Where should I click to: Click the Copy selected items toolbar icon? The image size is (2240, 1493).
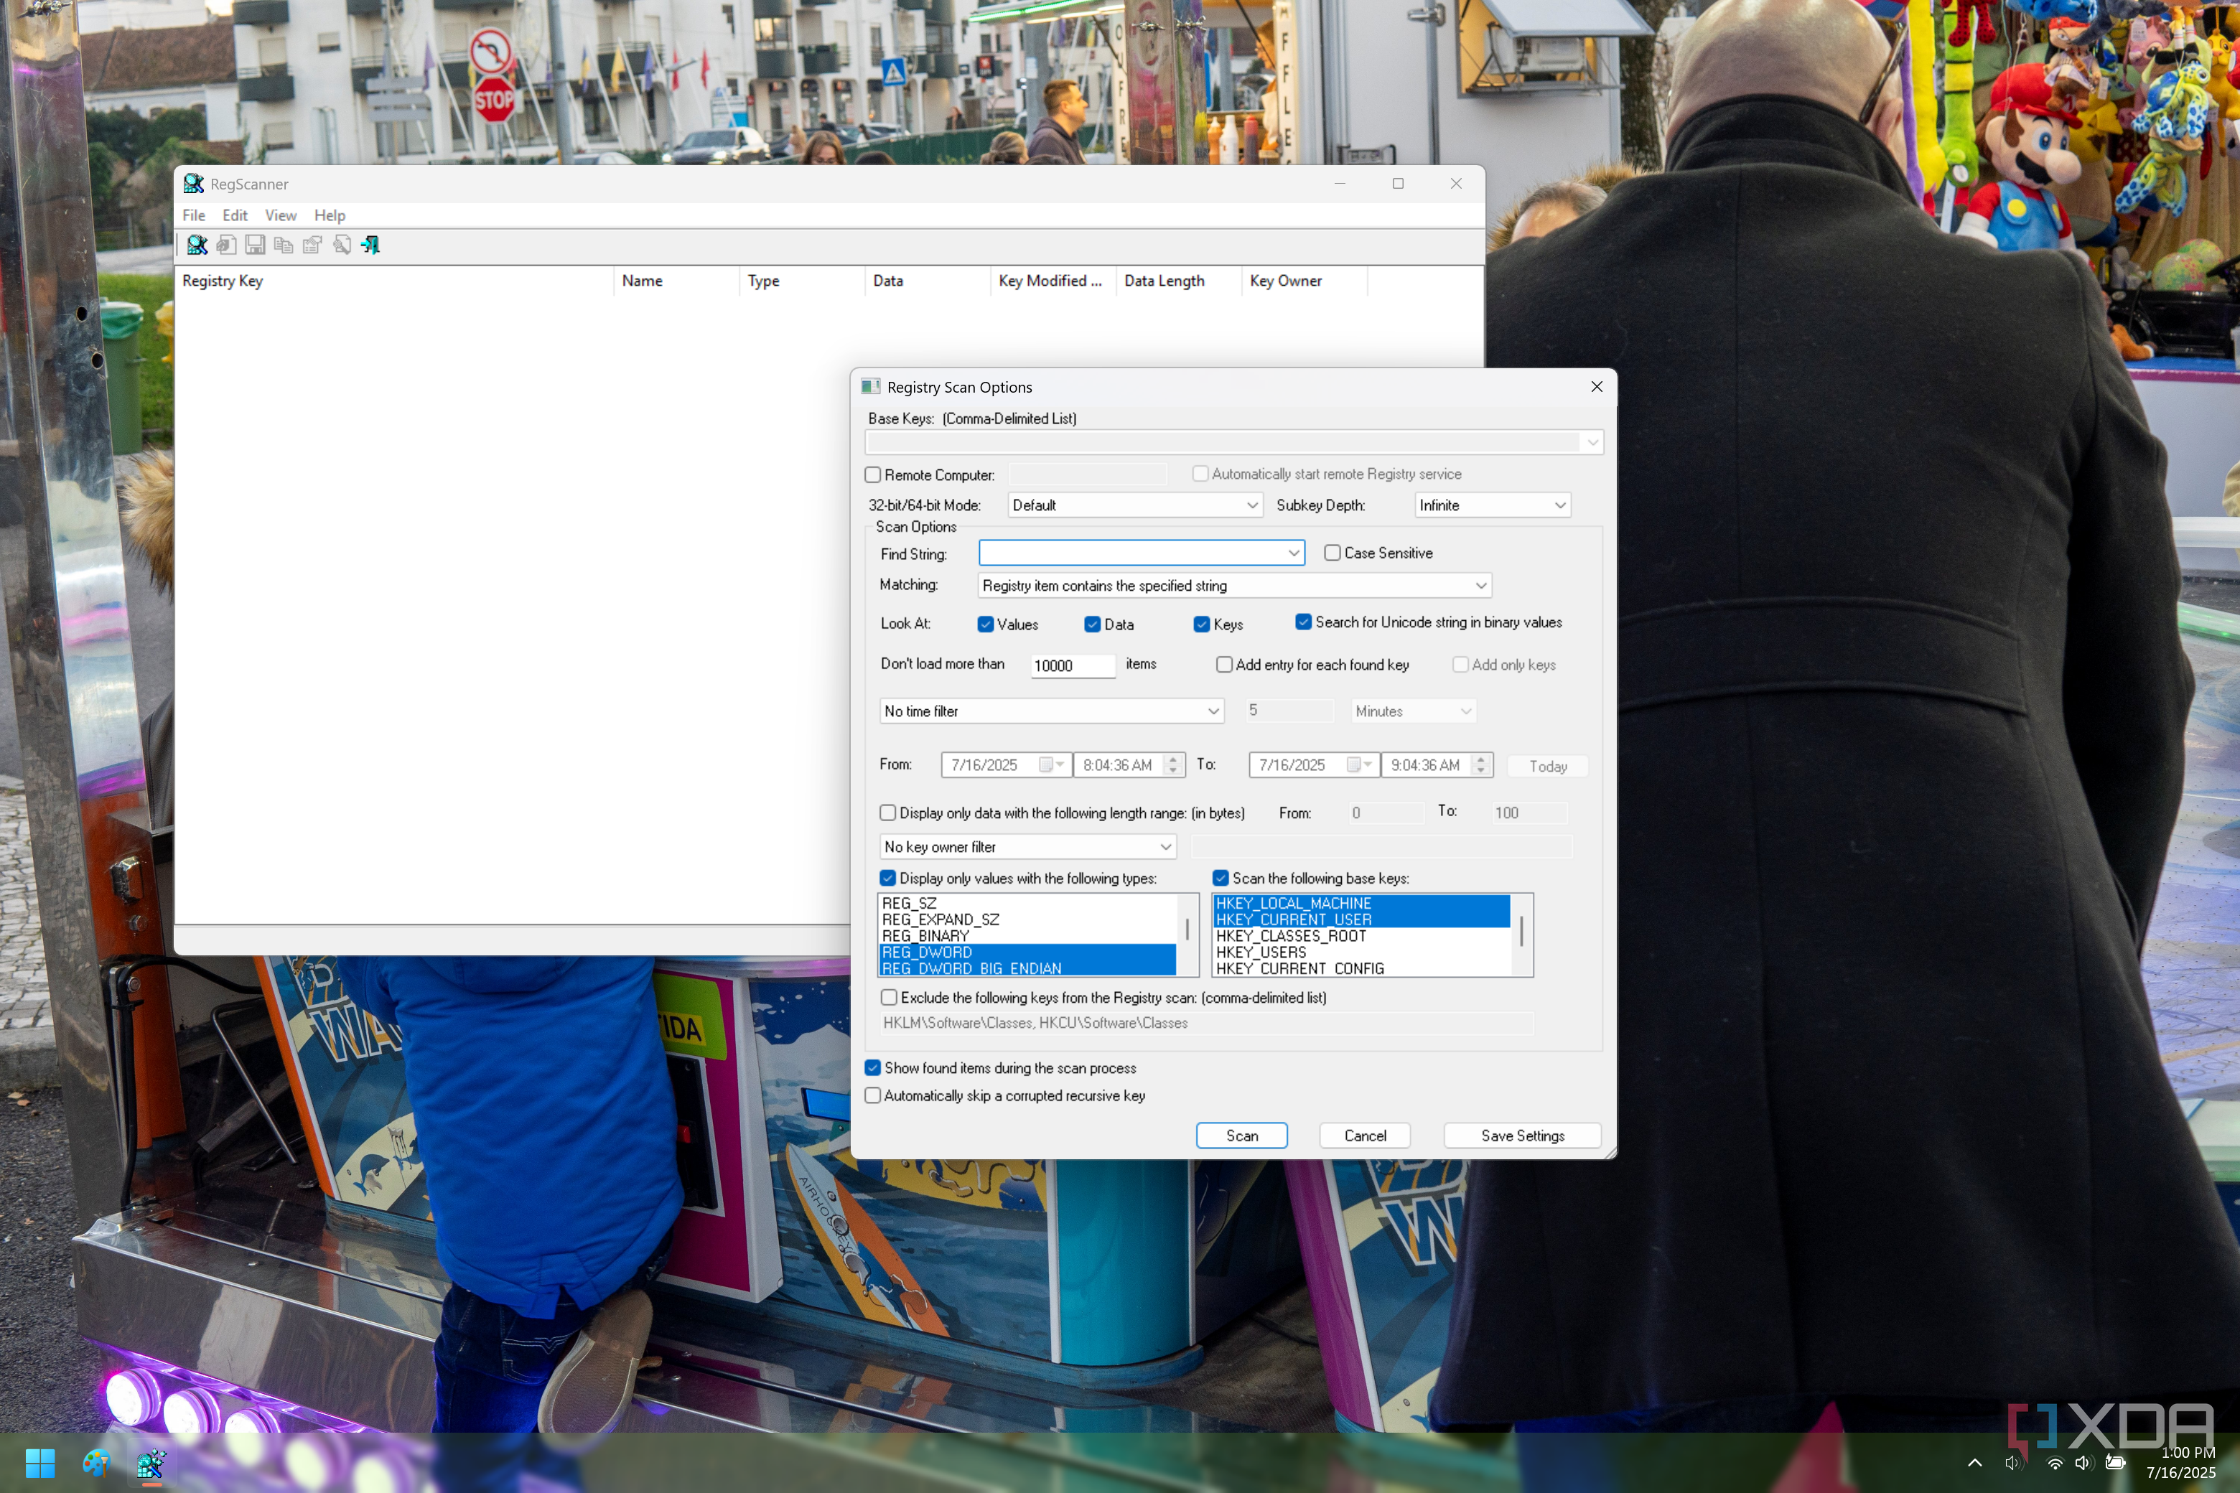click(x=284, y=245)
